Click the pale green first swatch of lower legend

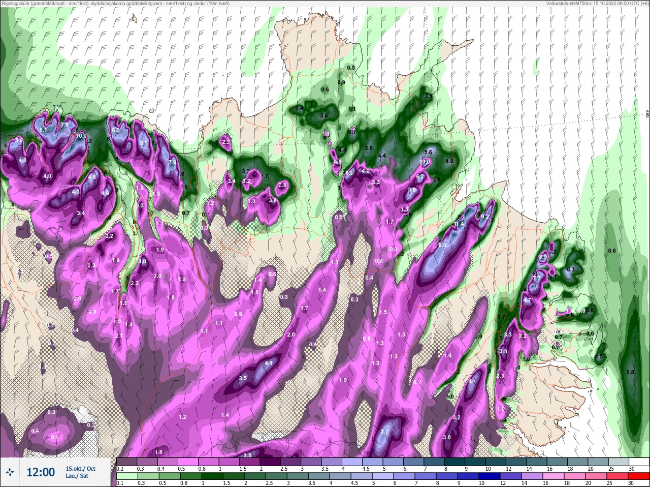point(126,476)
